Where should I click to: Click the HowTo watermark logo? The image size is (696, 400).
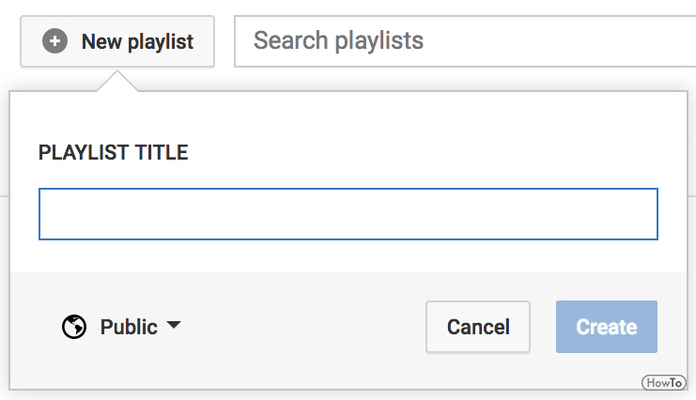(664, 382)
